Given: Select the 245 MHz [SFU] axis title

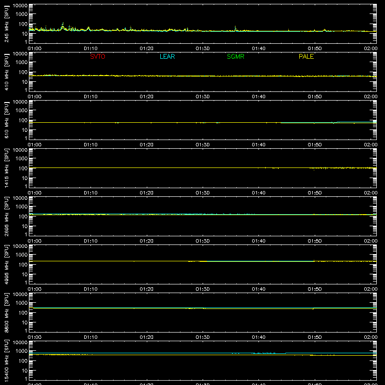Looking at the screenshot, I should pos(7,24).
